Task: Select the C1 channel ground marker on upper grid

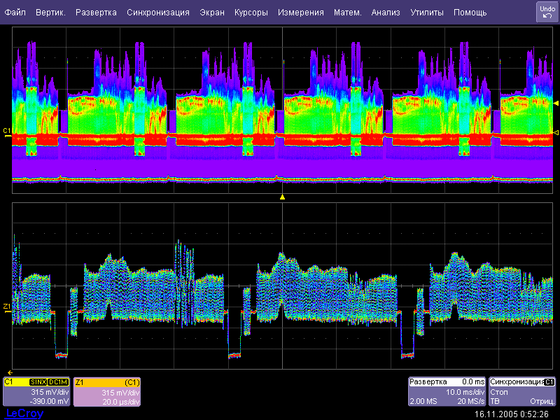Action: (7, 132)
